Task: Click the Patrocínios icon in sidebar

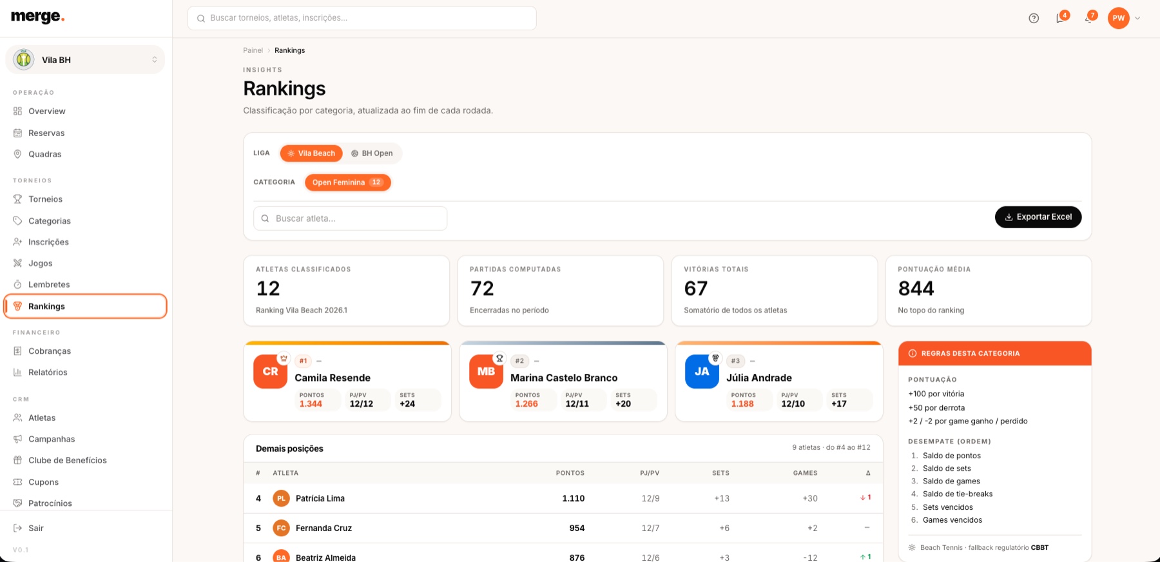Action: click(18, 503)
